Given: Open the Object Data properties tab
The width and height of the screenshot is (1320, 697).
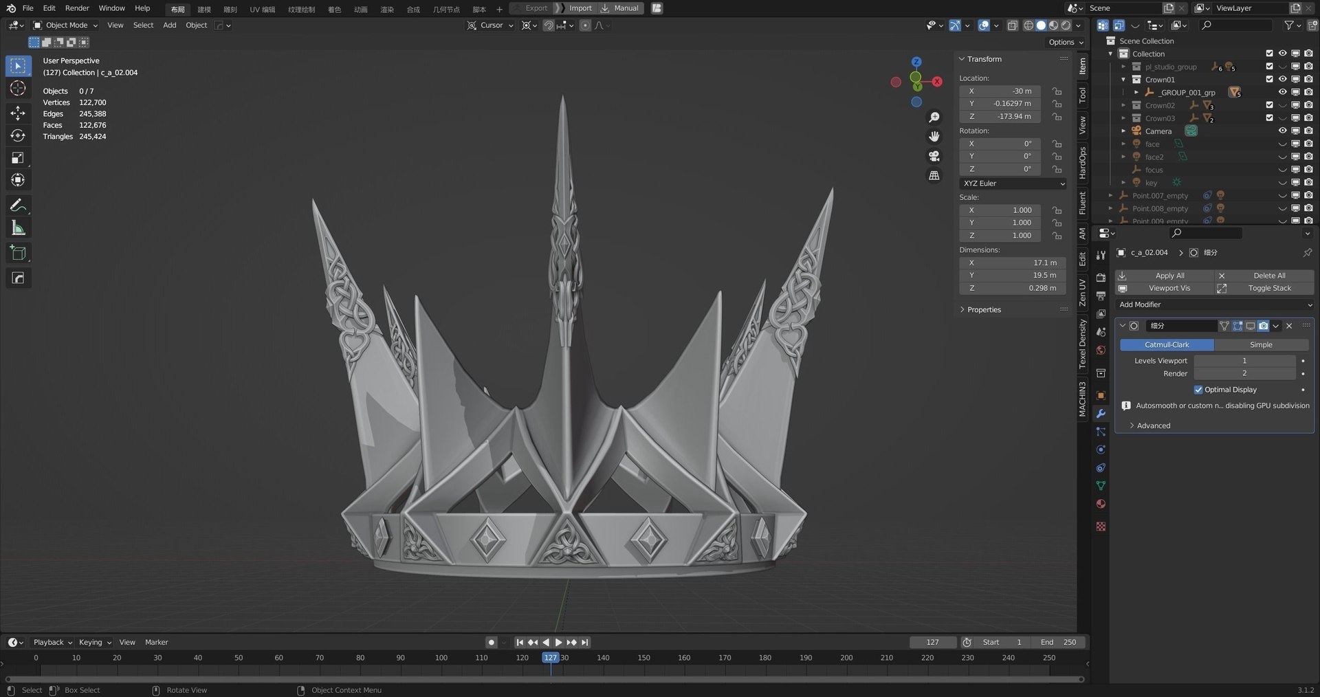Looking at the screenshot, I should point(1101,486).
